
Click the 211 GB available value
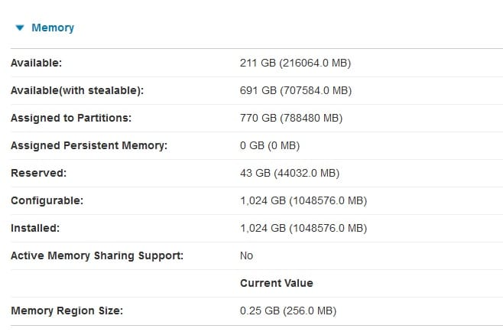coord(295,63)
